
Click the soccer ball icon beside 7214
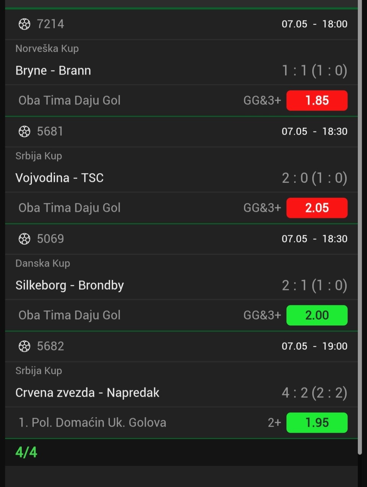[x=24, y=24]
